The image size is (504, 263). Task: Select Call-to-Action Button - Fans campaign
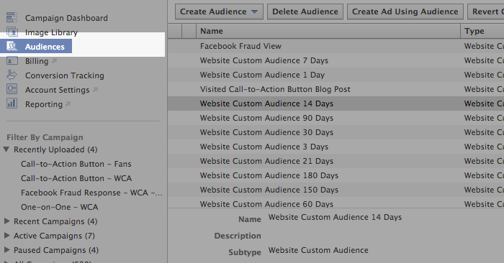pos(76,164)
